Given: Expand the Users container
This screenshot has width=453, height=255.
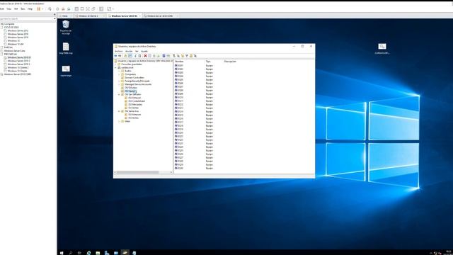Looking at the screenshot, I should 119,121.
